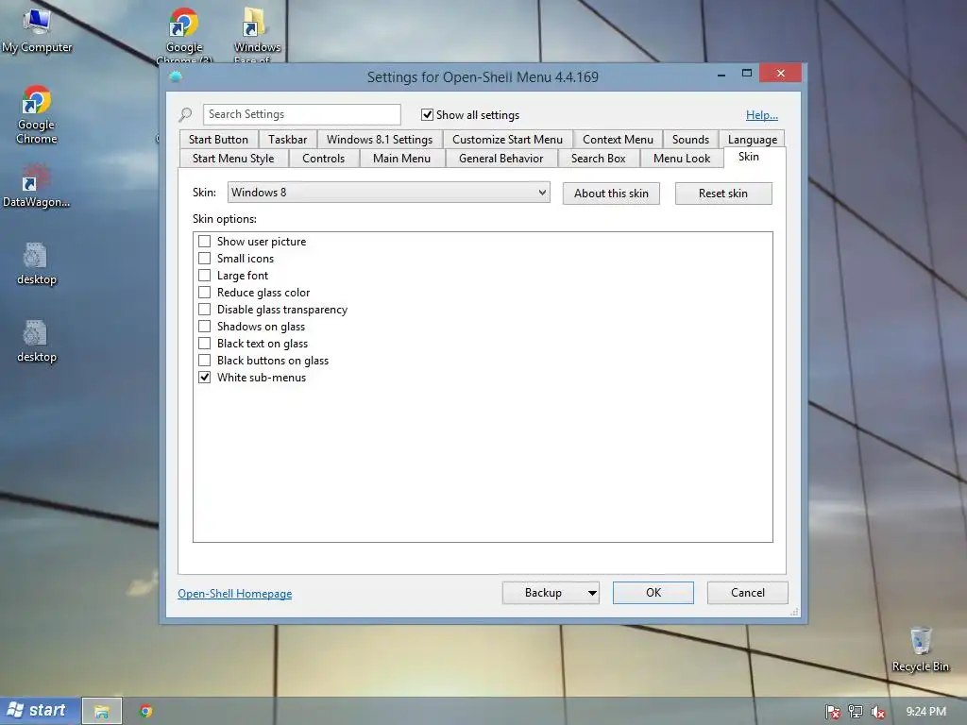Viewport: 967px width, 725px height.
Task: Click into the Search Settings field
Action: click(301, 114)
